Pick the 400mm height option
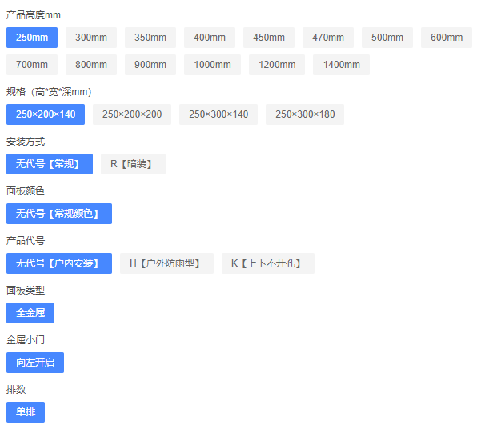This screenshot has width=489, height=429. [210, 38]
